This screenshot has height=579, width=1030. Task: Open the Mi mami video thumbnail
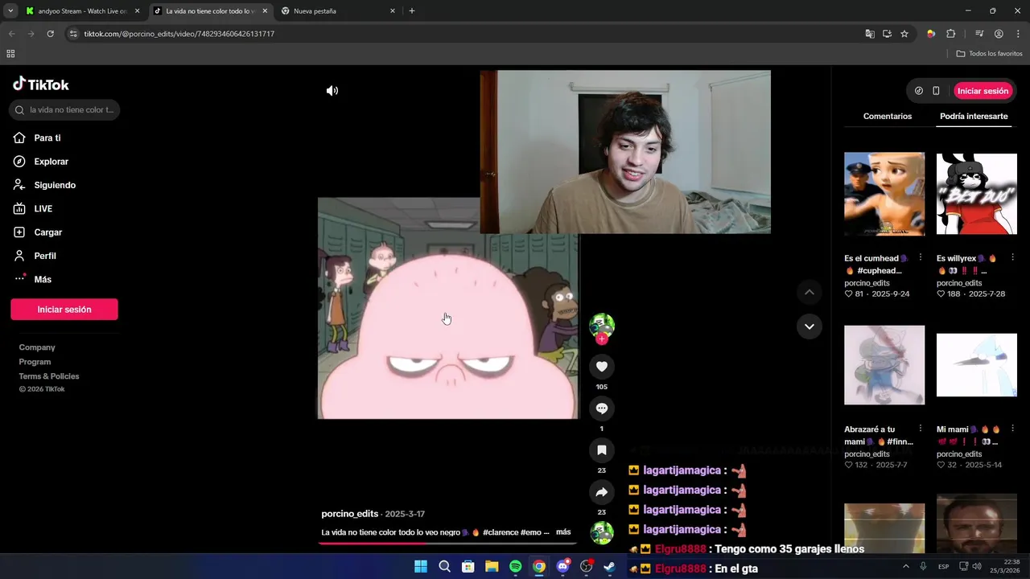click(976, 365)
